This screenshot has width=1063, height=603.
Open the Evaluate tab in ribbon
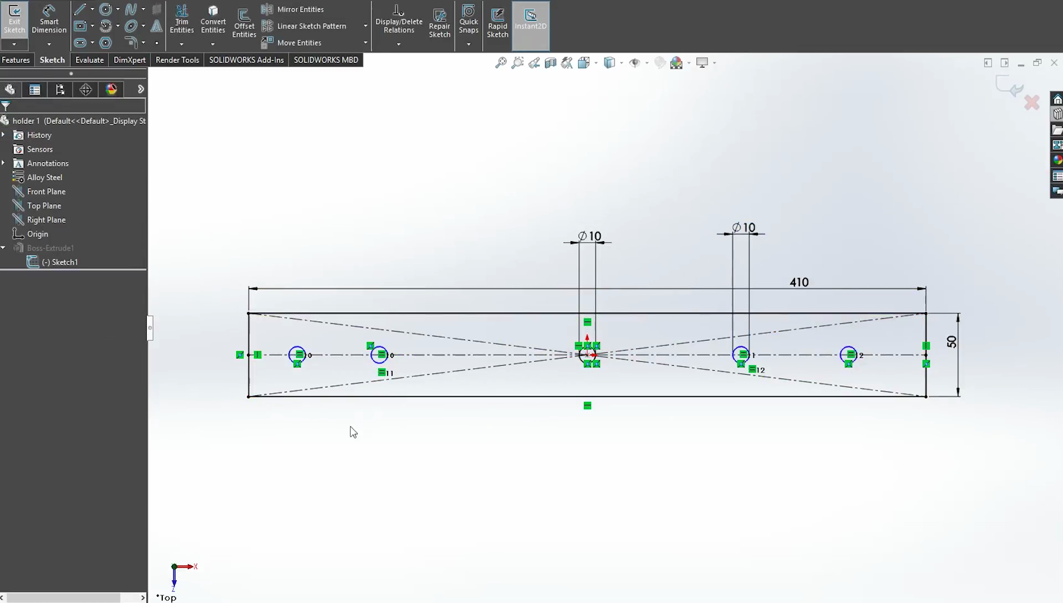[89, 60]
